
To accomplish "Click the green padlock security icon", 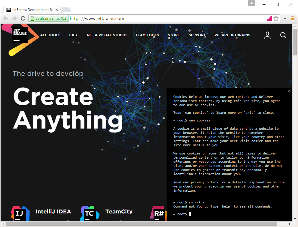I will [32, 18].
